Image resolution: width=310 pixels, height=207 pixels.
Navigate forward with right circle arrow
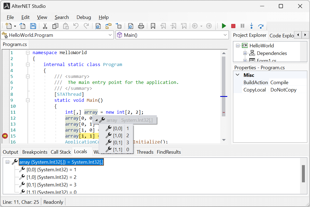tap(209, 26)
